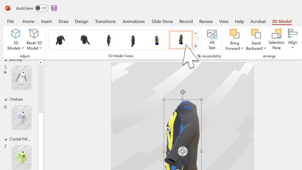Image resolution: width=302 pixels, height=170 pixels.
Task: Pick the fifth 3D model view preset
Action: 157,40
